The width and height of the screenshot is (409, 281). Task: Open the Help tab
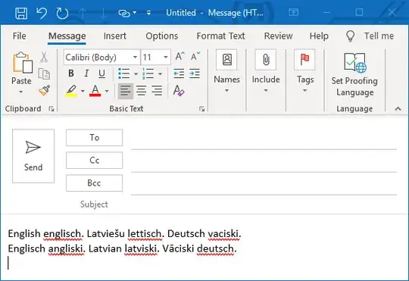(x=319, y=36)
